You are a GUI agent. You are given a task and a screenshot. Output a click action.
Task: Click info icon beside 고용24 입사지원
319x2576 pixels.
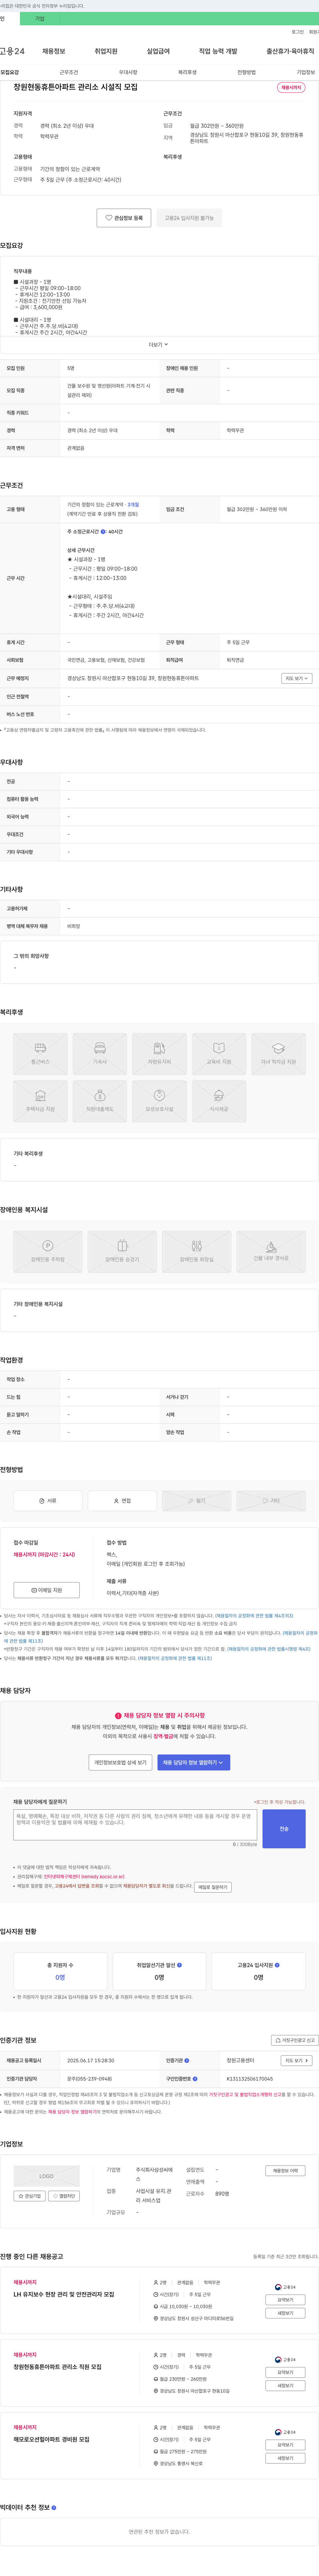[x=277, y=1965]
